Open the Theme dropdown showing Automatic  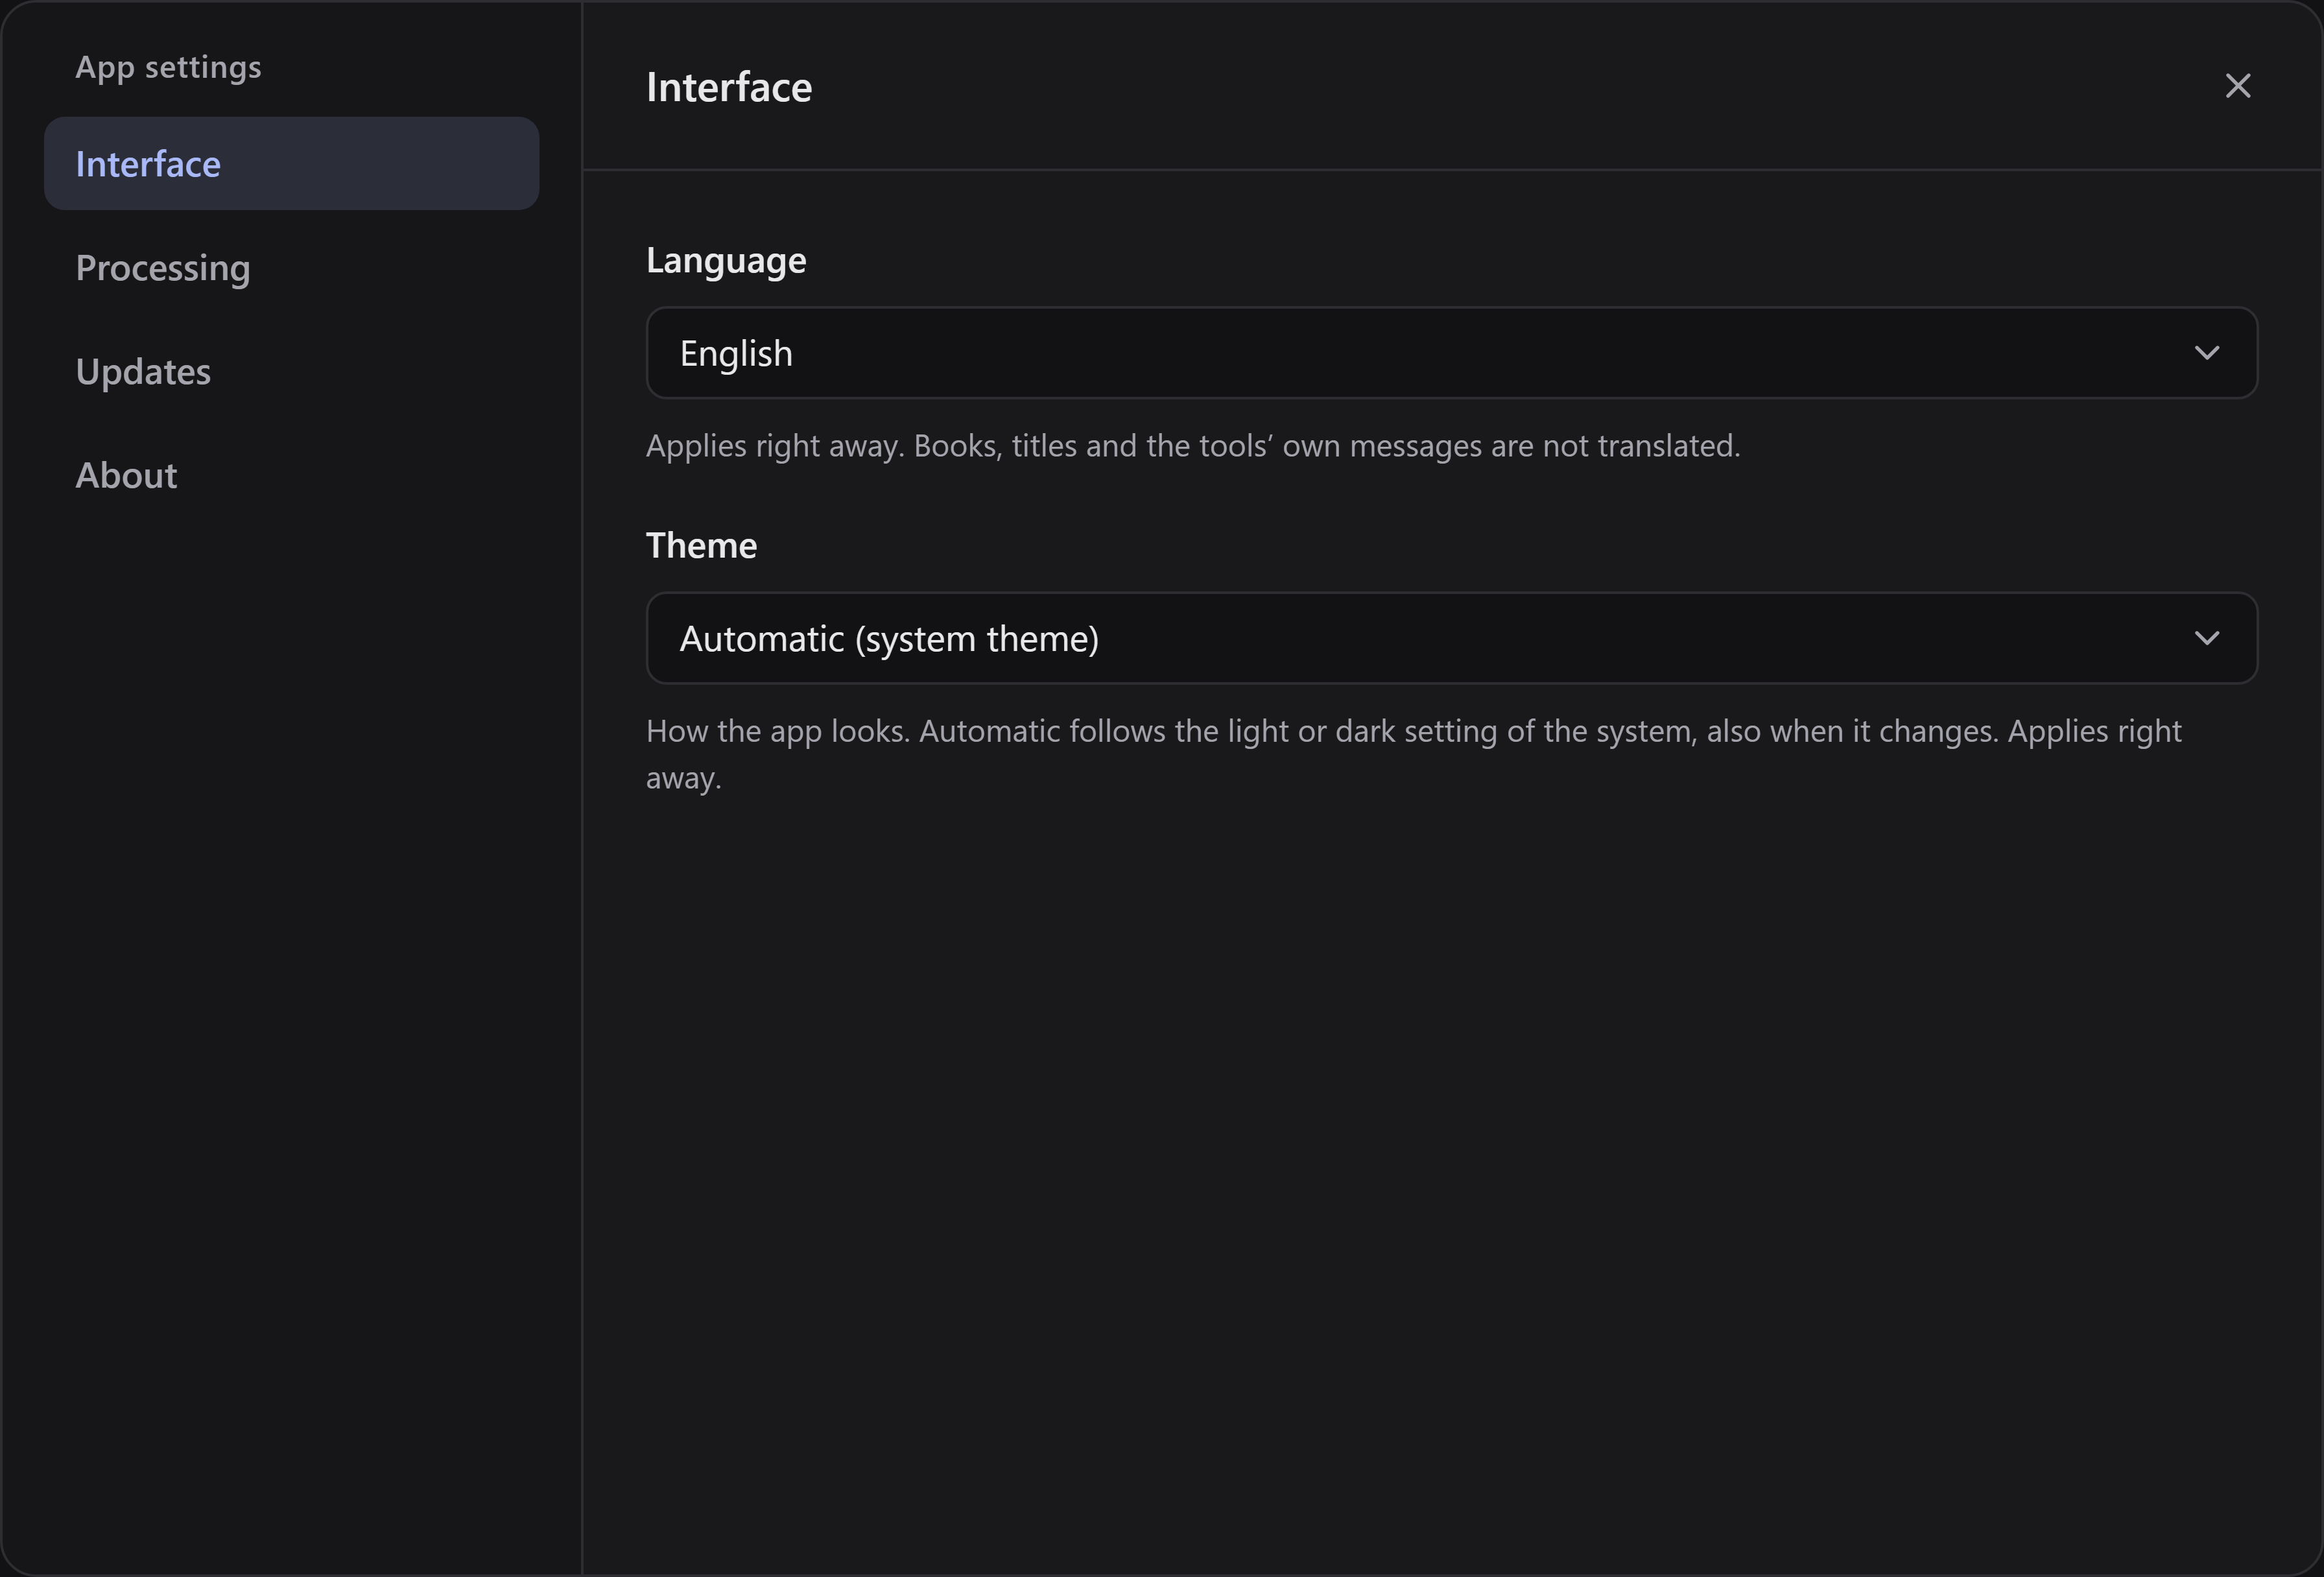coord(1452,638)
